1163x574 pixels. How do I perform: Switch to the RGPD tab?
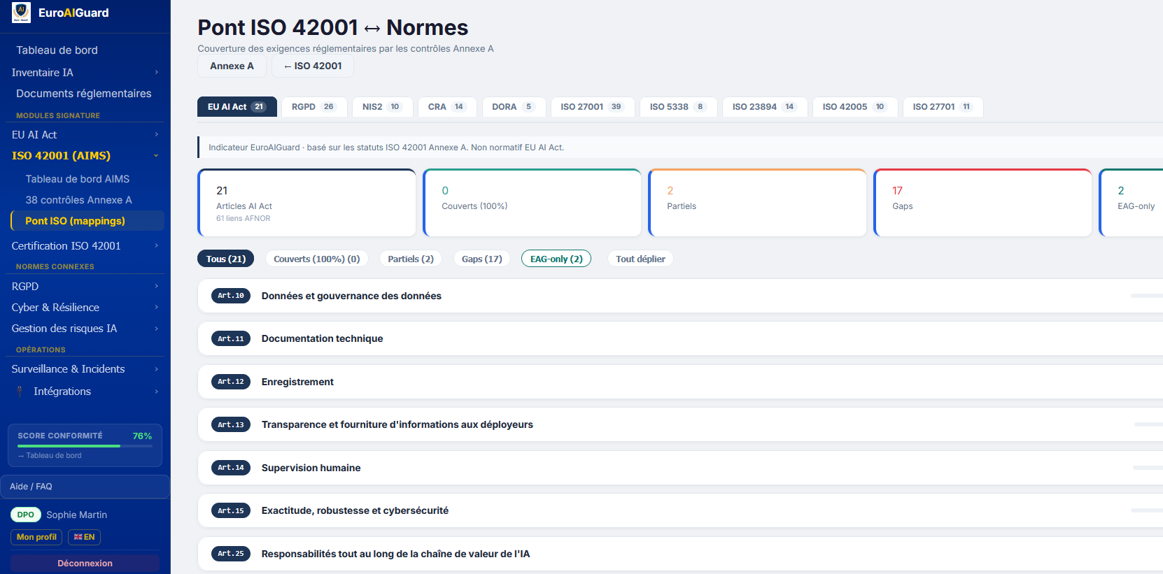click(x=314, y=107)
